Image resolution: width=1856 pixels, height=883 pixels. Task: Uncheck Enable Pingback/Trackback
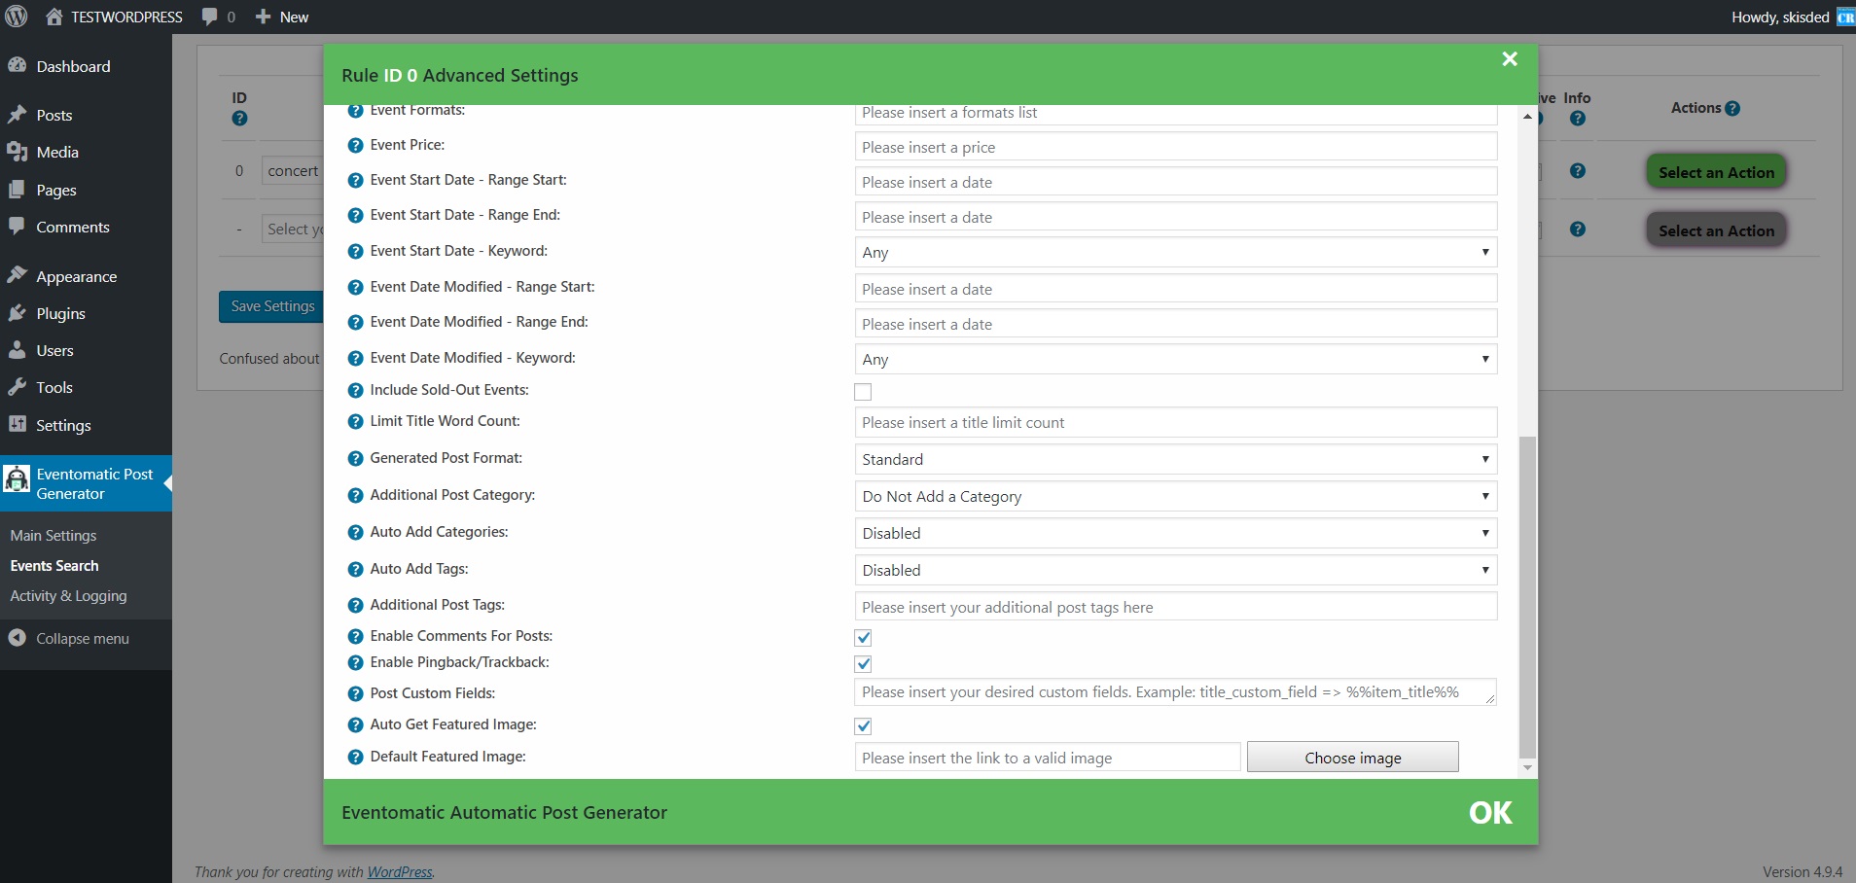coord(863,664)
